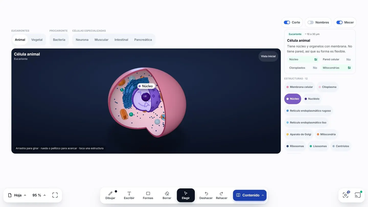This screenshot has height=207, width=368.
Task: Select the Dibujar pencil tool
Action: (x=110, y=195)
